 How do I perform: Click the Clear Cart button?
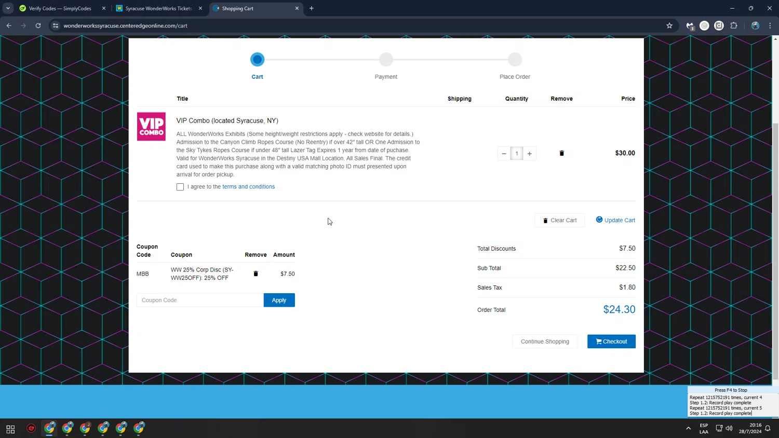[x=559, y=220]
